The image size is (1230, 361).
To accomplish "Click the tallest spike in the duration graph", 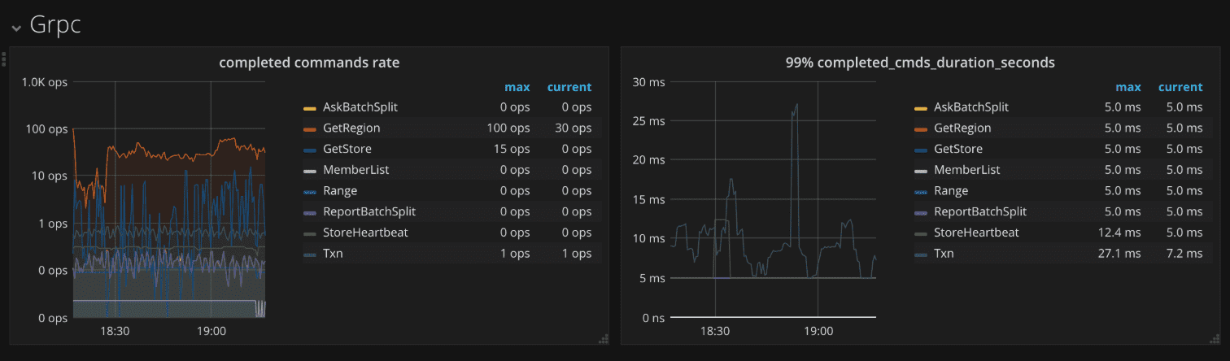I will (x=796, y=105).
